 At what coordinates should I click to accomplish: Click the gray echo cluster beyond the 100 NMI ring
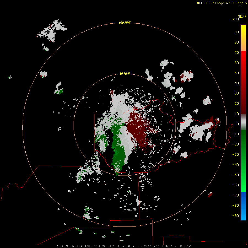click(x=52, y=31)
